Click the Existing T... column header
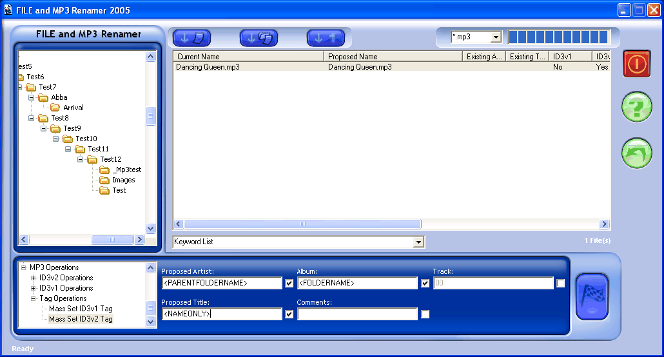664x357 pixels. tap(527, 56)
